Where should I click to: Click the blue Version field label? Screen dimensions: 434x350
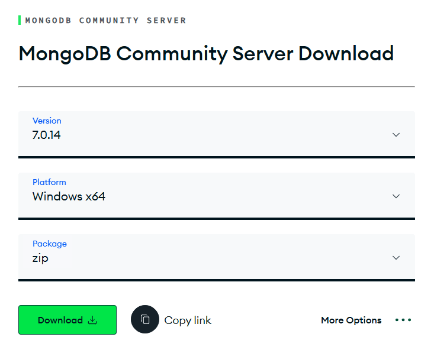pyautogui.click(x=47, y=121)
